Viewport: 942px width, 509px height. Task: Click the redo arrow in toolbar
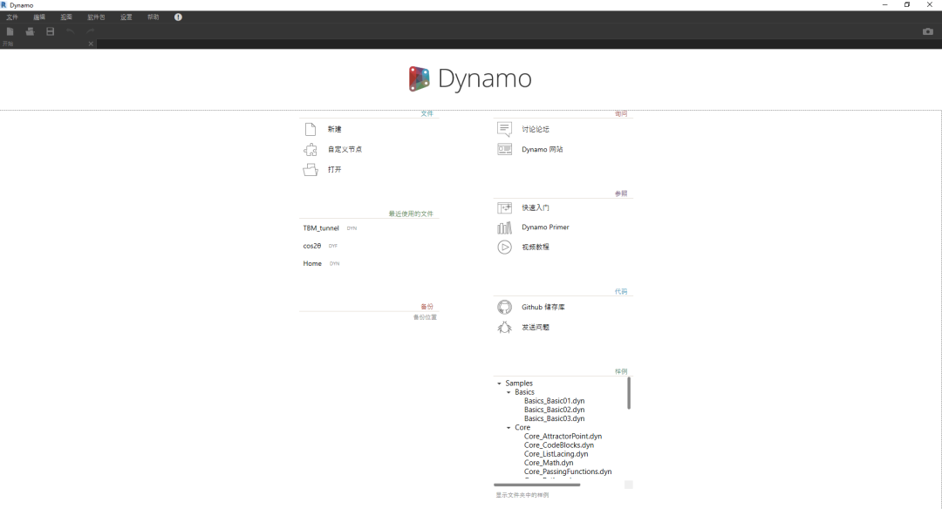91,31
